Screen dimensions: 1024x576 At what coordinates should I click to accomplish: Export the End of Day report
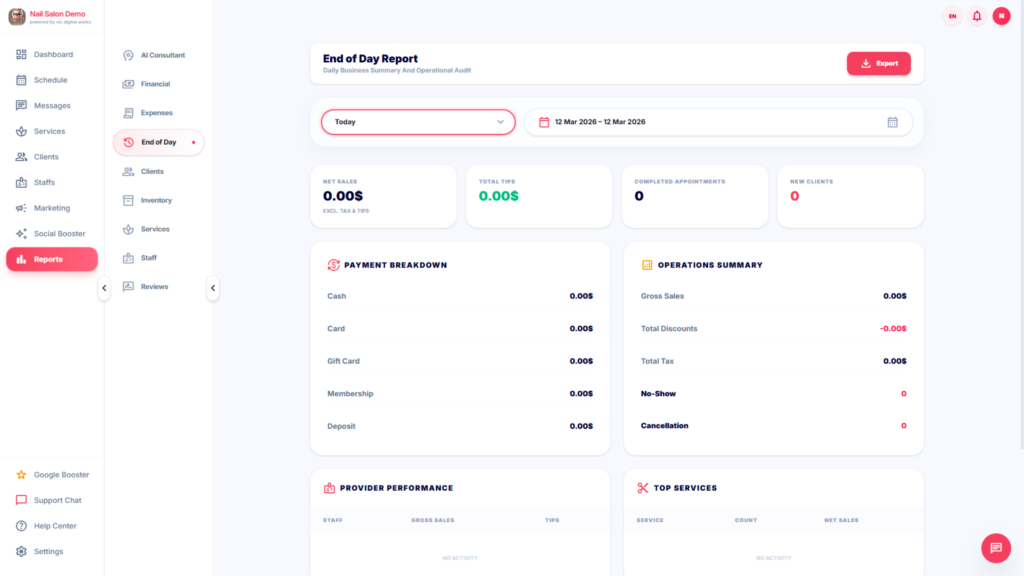pos(879,63)
